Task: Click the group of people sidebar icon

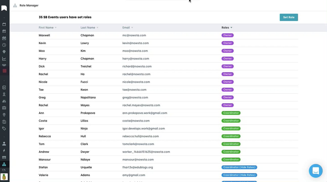Action: tap(4, 101)
